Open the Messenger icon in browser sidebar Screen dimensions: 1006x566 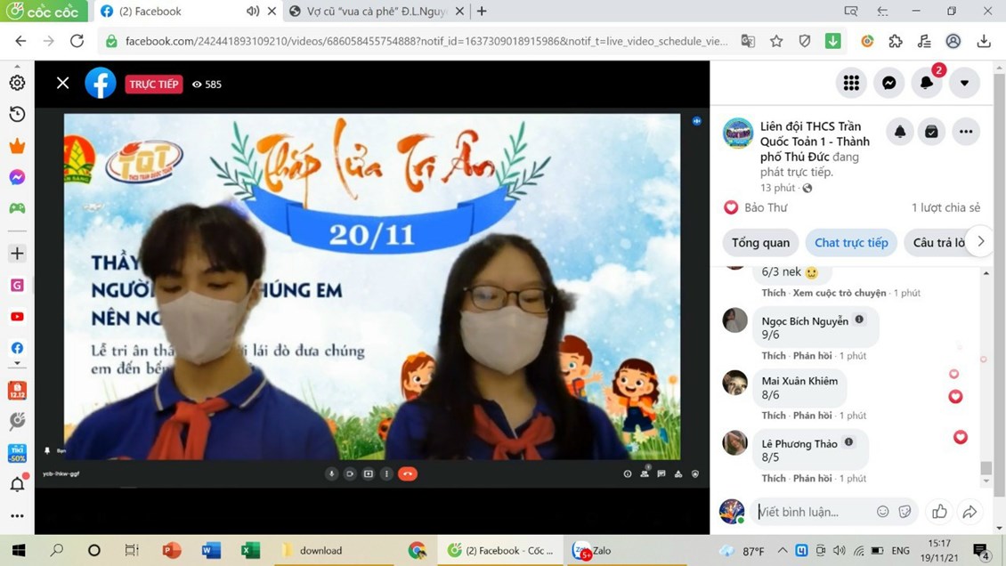pyautogui.click(x=17, y=177)
